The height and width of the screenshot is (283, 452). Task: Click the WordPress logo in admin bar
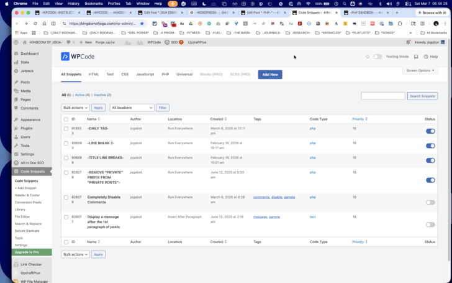pos(16,42)
